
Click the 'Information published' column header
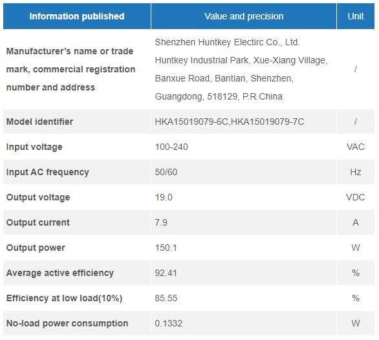click(77, 16)
